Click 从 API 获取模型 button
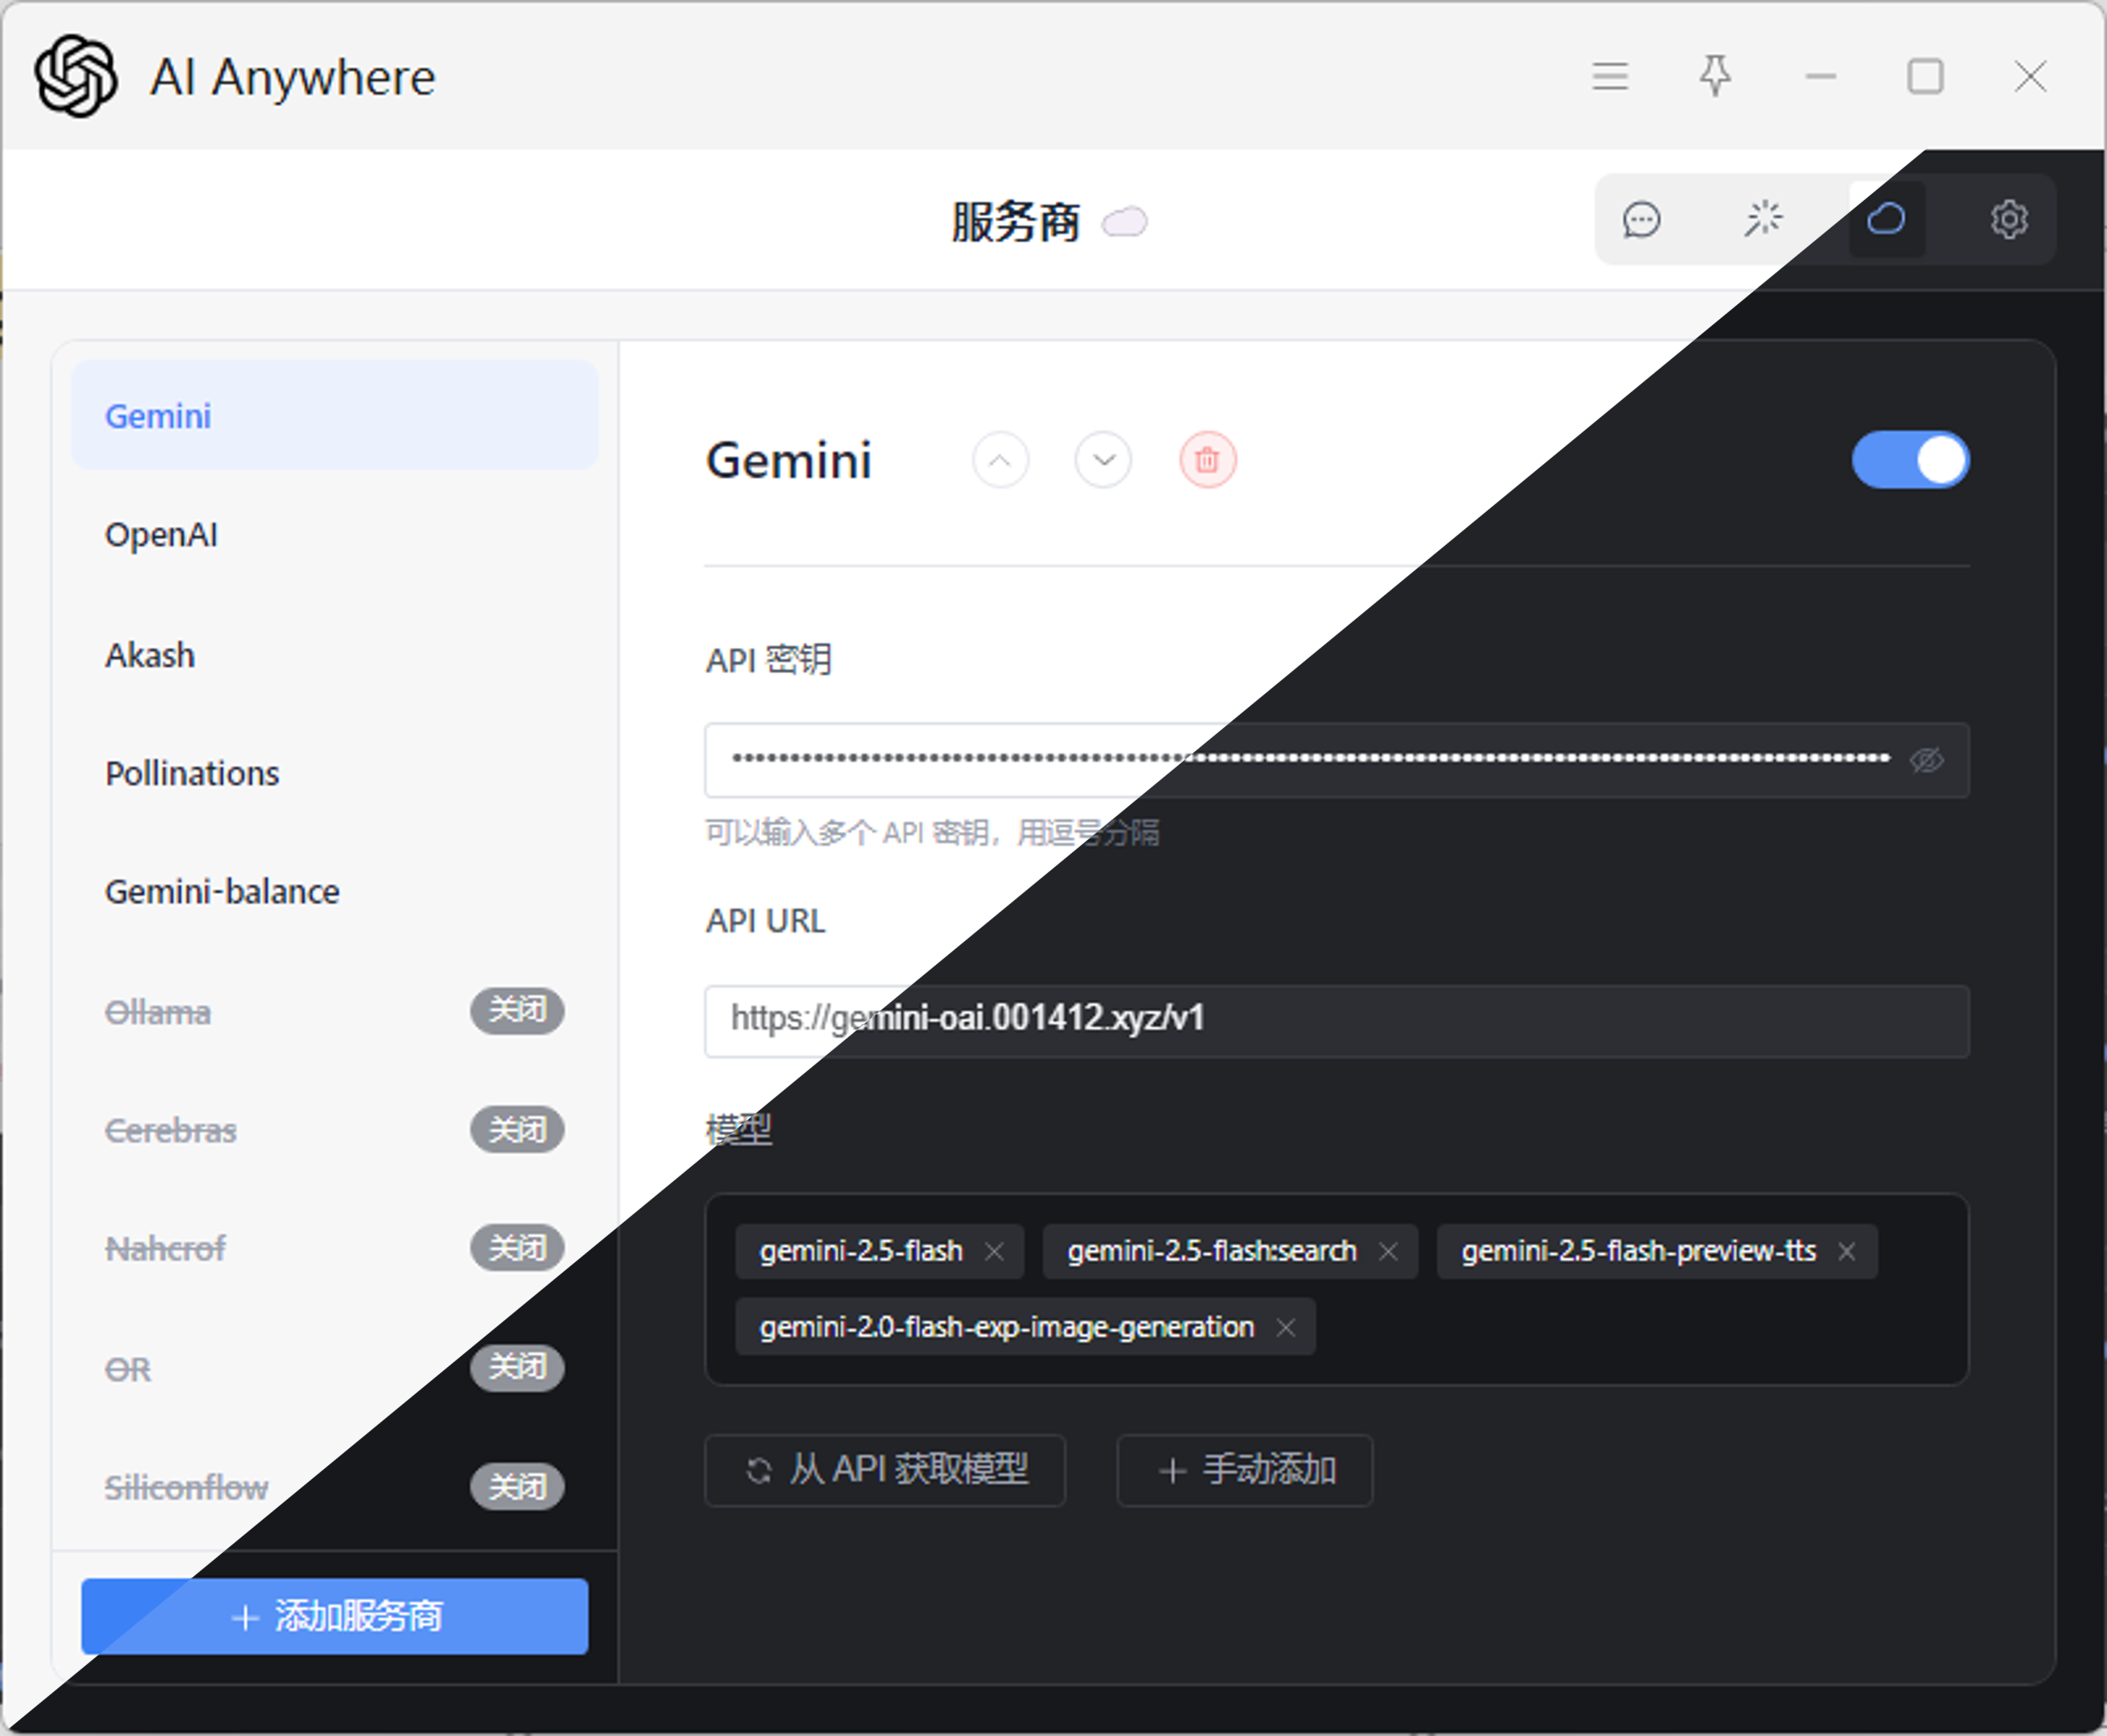The height and width of the screenshot is (1736, 2107). [885, 1470]
